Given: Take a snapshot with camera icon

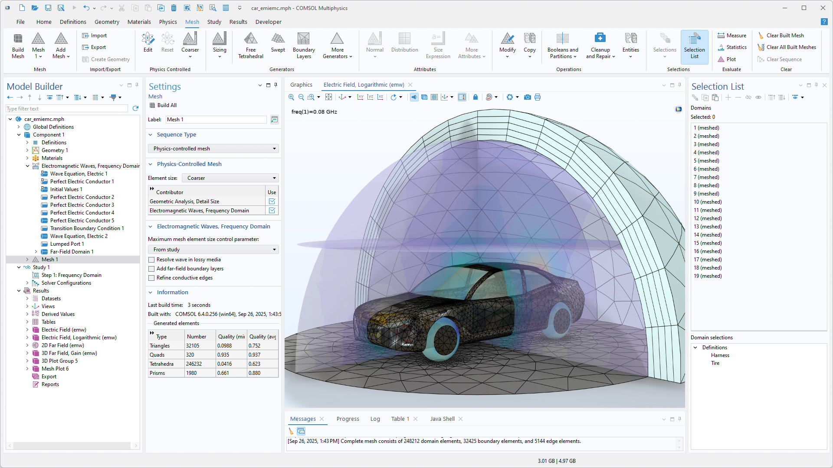Looking at the screenshot, I should (x=527, y=97).
